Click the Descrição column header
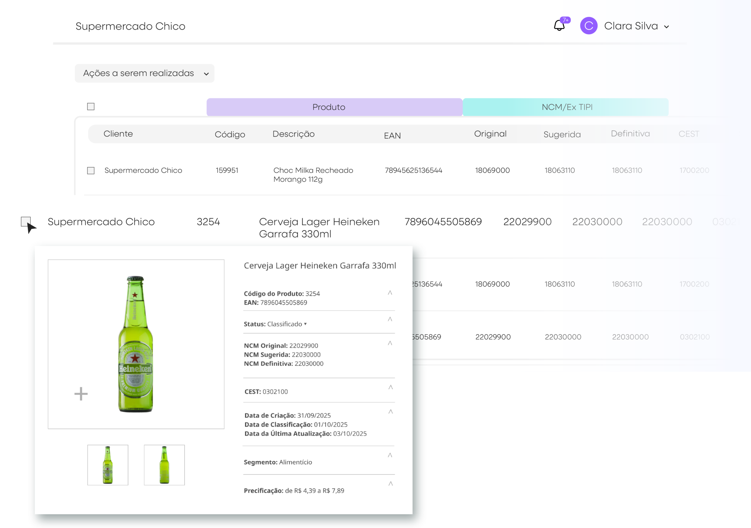Viewport: 751px width, 528px height. click(294, 134)
